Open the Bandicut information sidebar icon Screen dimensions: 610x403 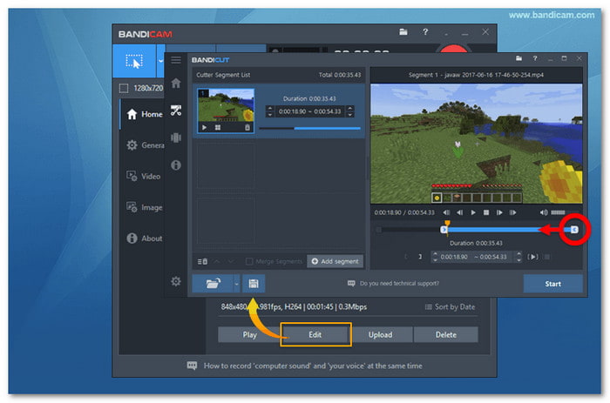click(176, 165)
